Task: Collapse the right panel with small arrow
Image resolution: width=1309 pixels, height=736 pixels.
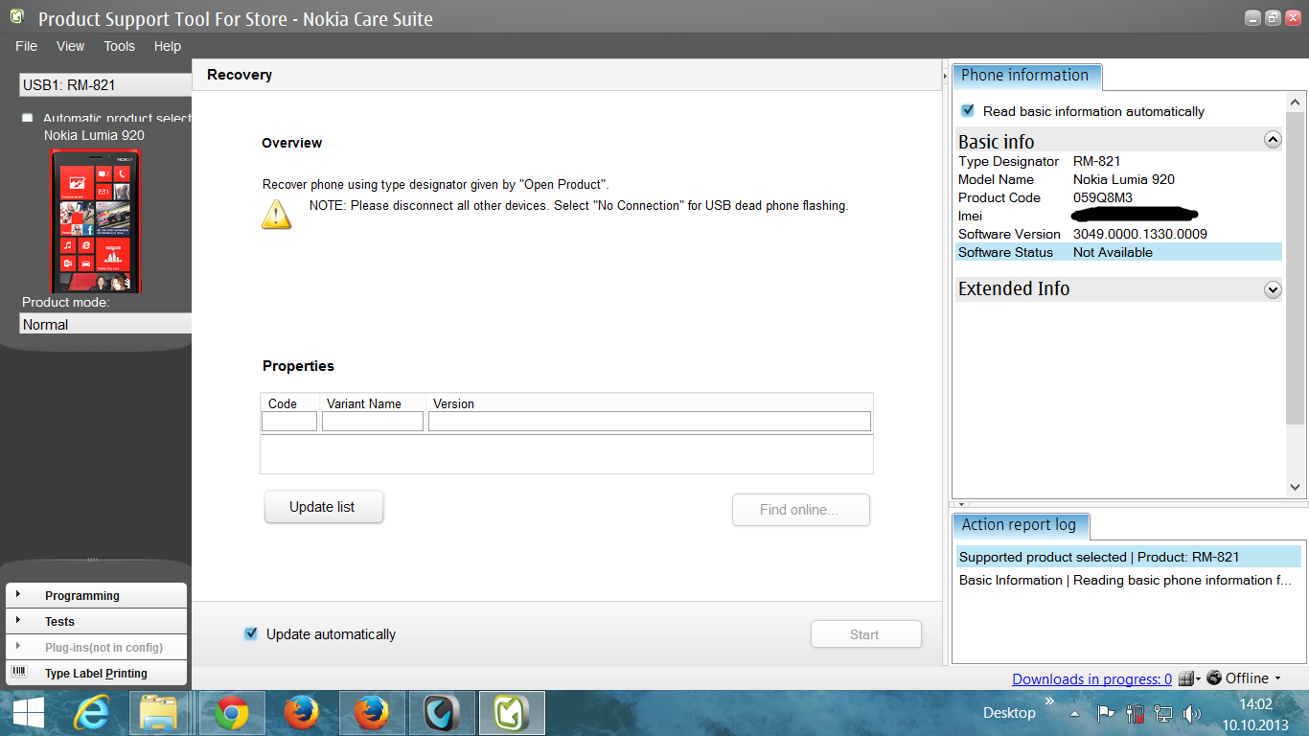Action: point(946,75)
